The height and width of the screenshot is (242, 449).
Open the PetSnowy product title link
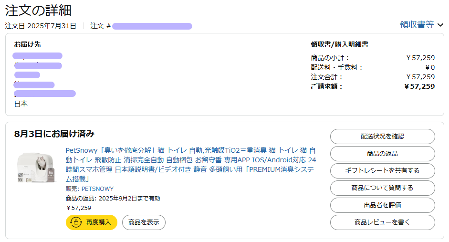click(191, 165)
